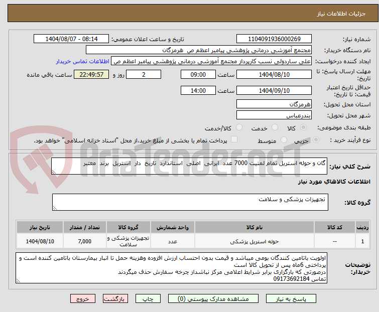The width and height of the screenshot is (379, 312).
Task: Select the جزیی purchase type radio
Action: pos(316,140)
